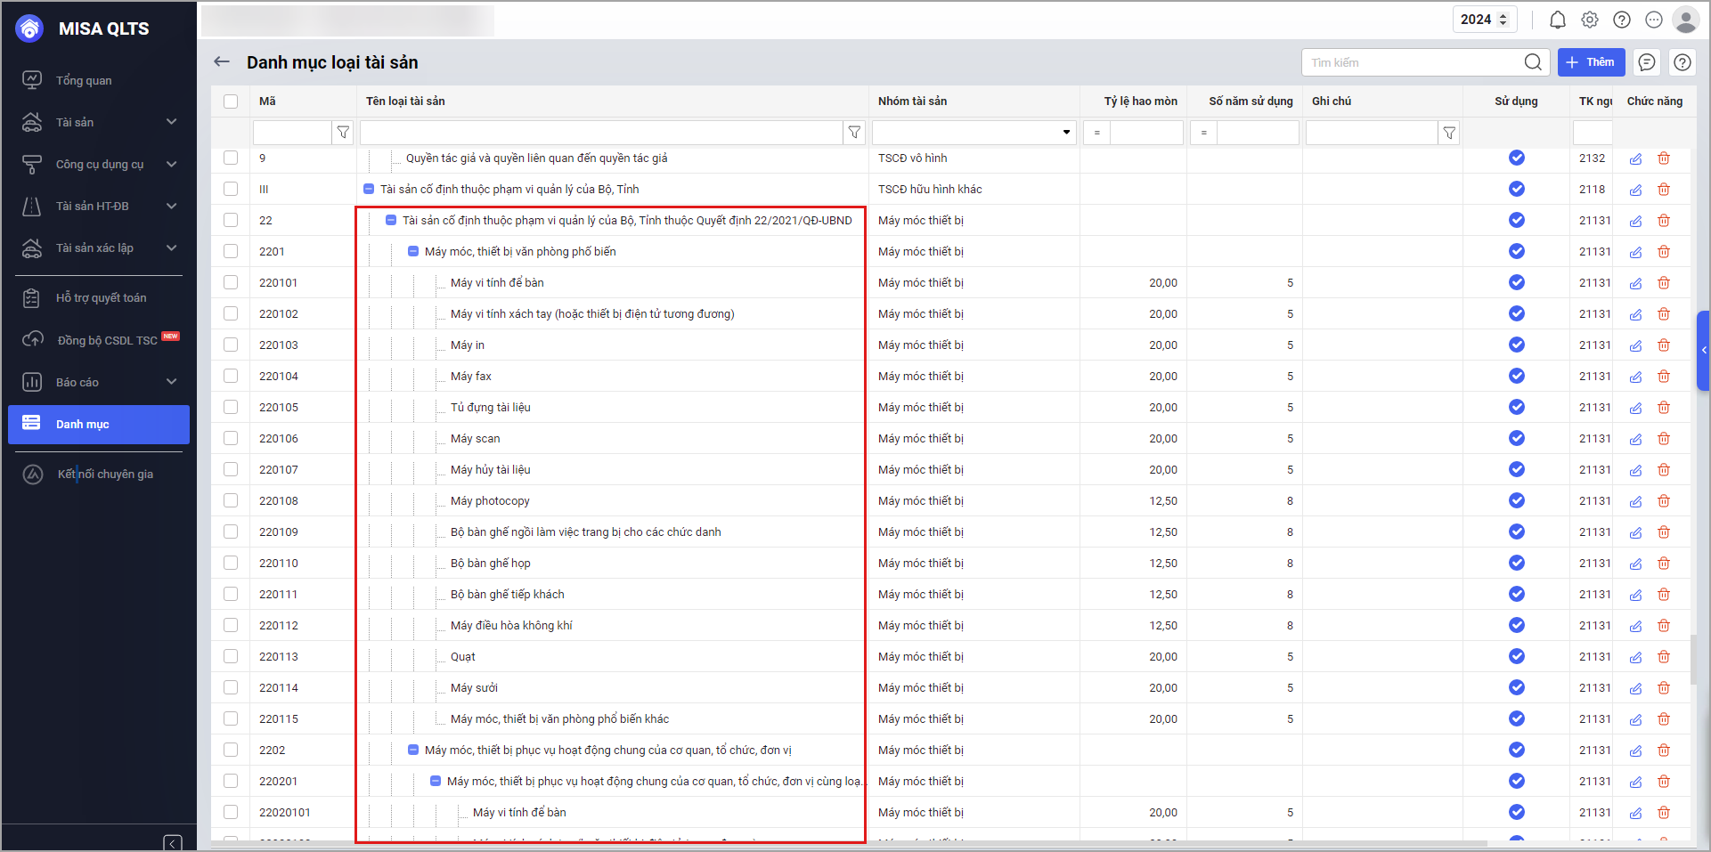Delete the Máy fax row
1711x852 pixels.
point(1664,377)
